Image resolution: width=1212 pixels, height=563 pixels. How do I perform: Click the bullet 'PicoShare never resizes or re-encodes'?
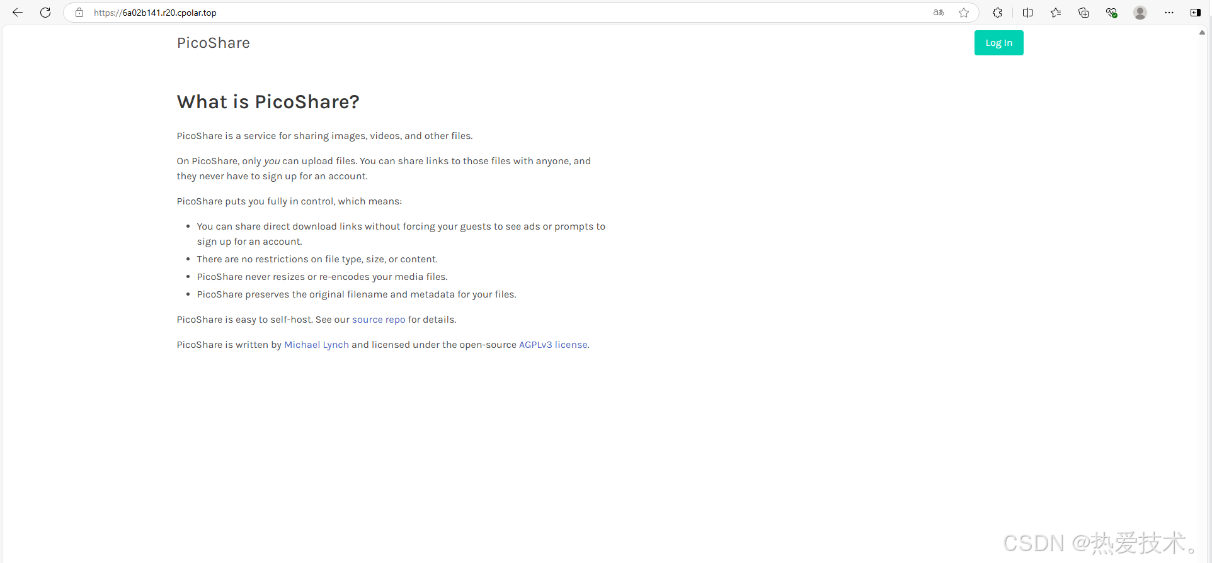323,277
